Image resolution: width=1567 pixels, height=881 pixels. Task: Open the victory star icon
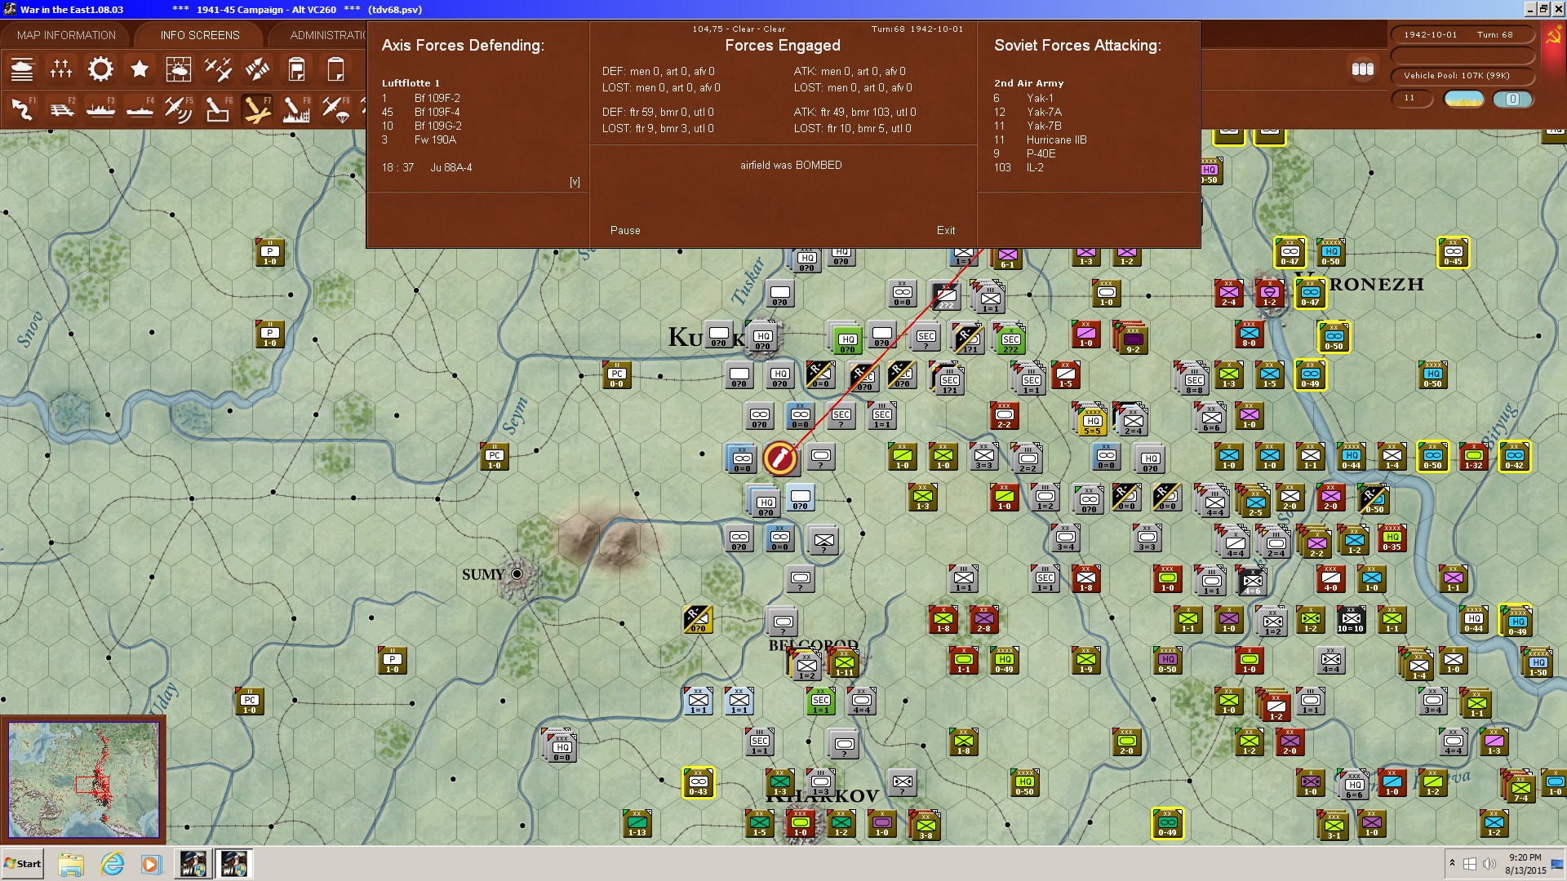coord(140,69)
